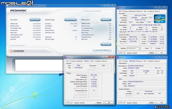The height and width of the screenshot is (109, 172).
Task: Click ASUSTeK COMPUTER INC. manufacturer field
Action: (146, 66)
